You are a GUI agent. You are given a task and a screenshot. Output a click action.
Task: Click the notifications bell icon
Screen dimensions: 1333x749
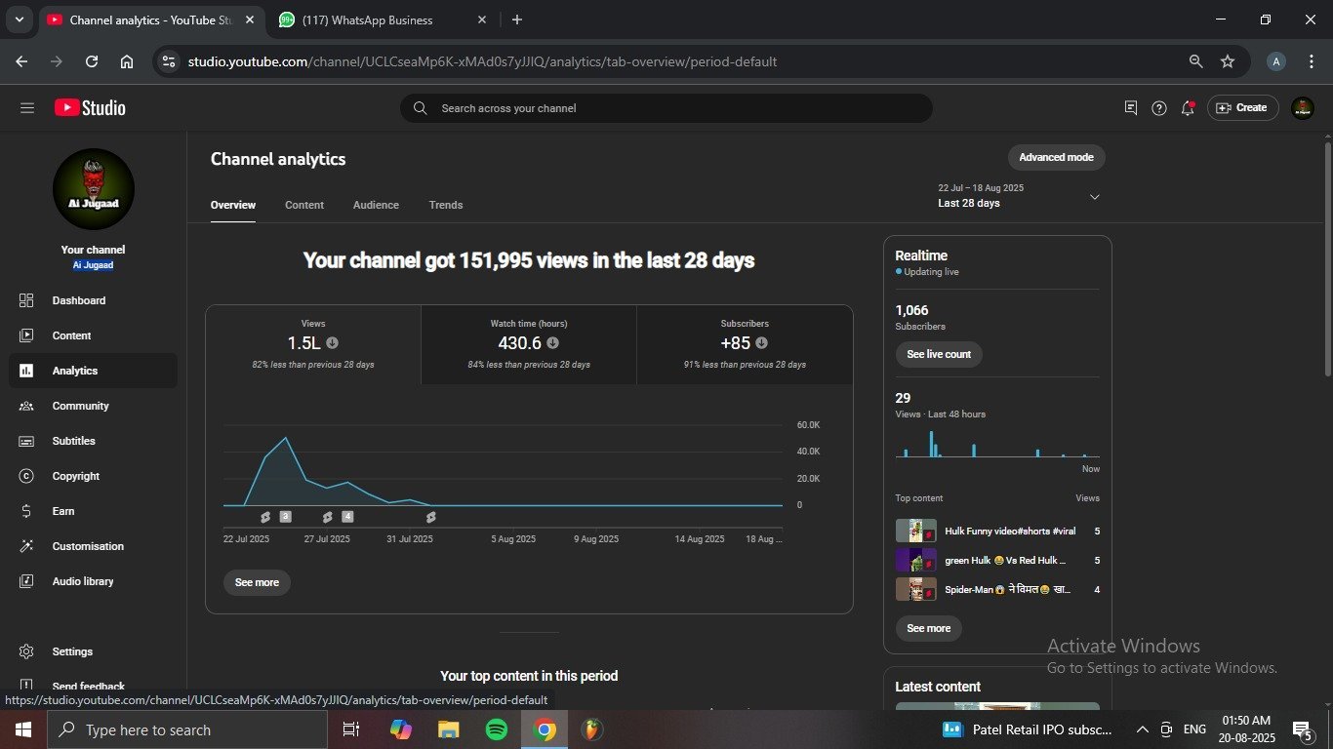(1188, 108)
